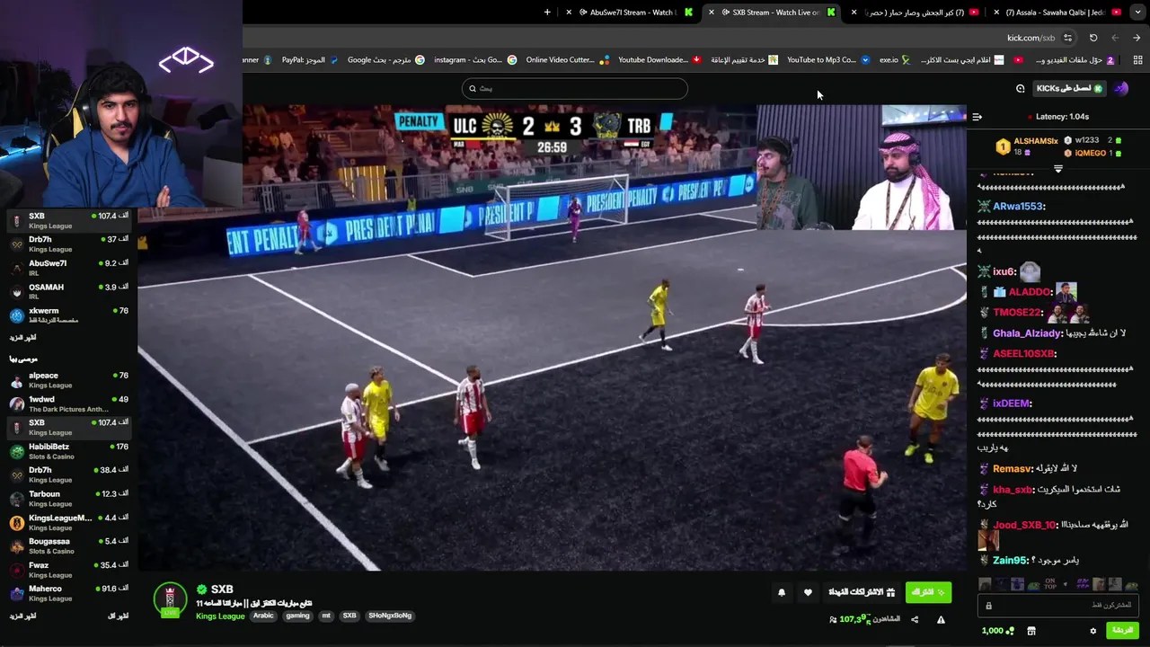
Task: Open the Online Video Cutter bookmark
Action: click(567, 60)
